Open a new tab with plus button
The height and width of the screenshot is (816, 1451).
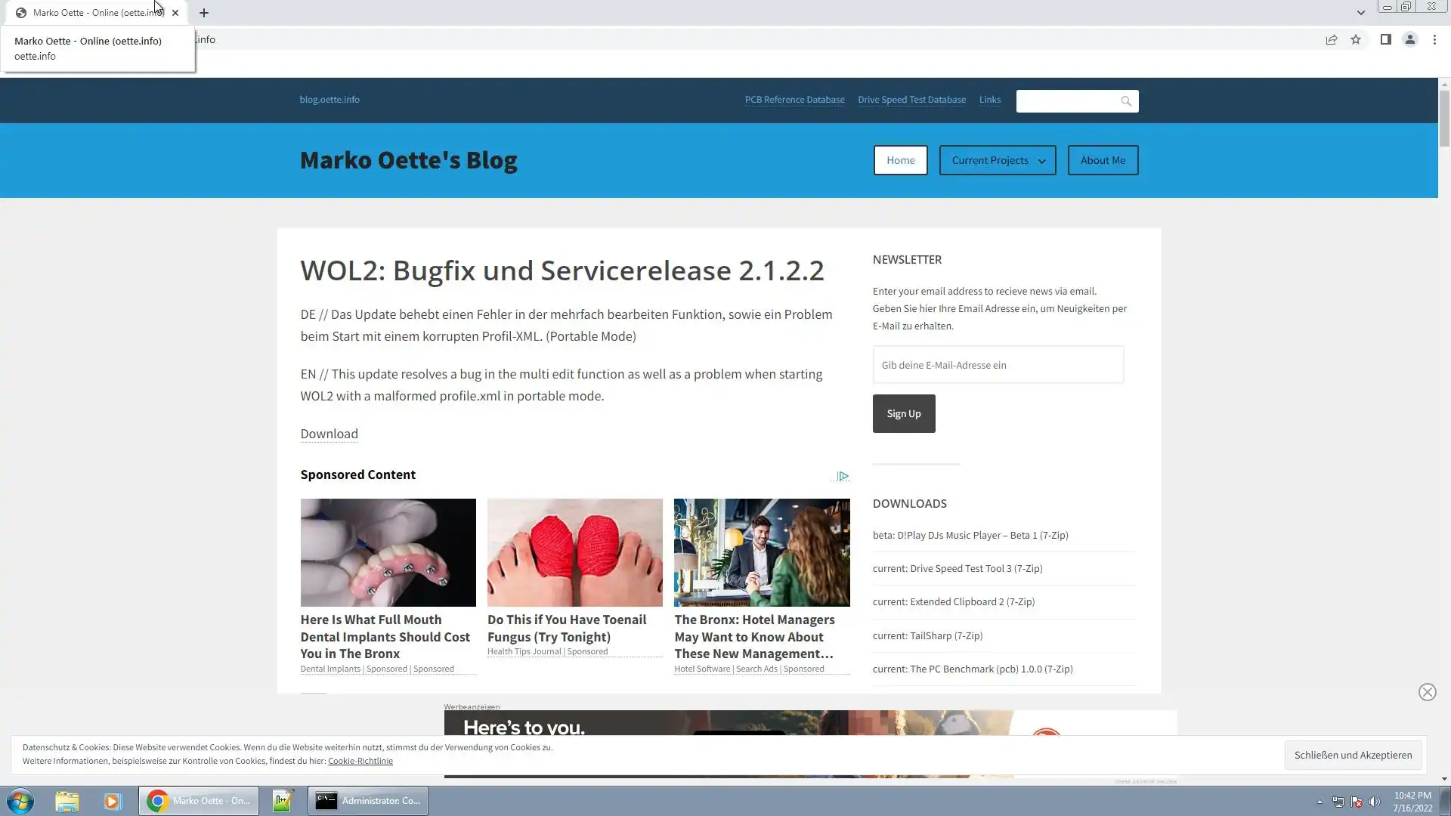[x=204, y=13]
